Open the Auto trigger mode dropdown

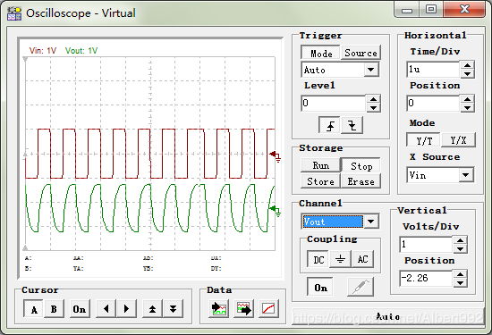click(370, 70)
